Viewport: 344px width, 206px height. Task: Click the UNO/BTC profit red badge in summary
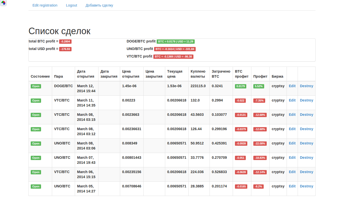pyautogui.click(x=175, y=49)
